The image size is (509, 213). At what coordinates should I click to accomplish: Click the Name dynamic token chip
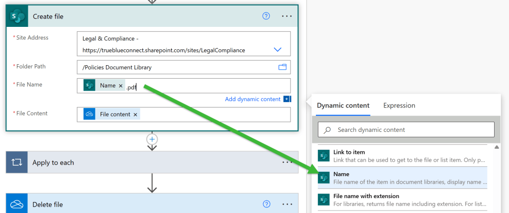click(104, 86)
